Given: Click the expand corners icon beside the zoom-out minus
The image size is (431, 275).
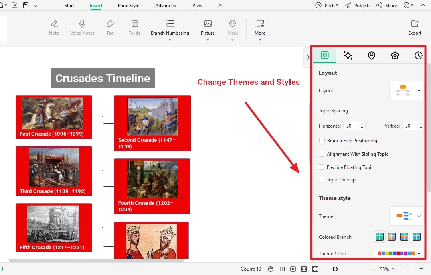Looking at the screenshot, I should tap(315, 269).
